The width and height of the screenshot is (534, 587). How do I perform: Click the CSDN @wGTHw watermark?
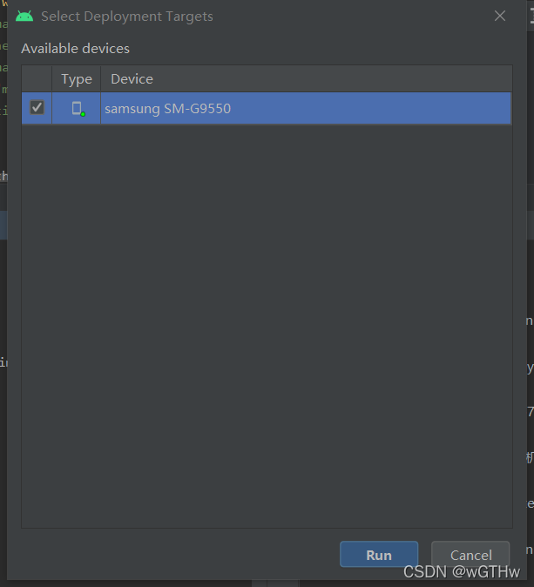(x=462, y=572)
